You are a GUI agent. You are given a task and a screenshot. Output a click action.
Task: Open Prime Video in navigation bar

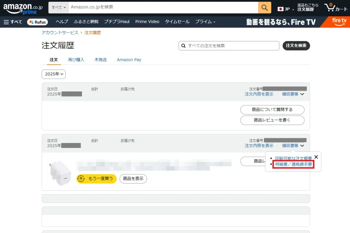click(147, 21)
